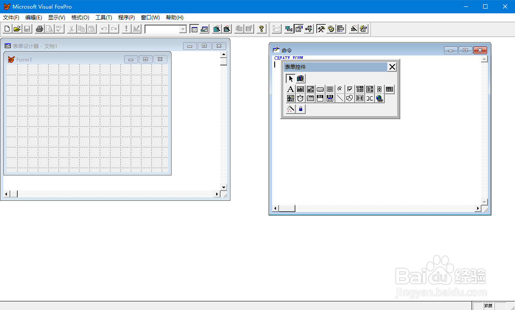This screenshot has height=310, width=515.
Task: Toggle the Select Objects arrow tool
Action: (x=290, y=79)
